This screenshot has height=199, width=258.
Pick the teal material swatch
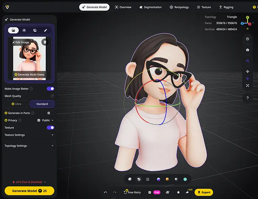(x=185, y=179)
